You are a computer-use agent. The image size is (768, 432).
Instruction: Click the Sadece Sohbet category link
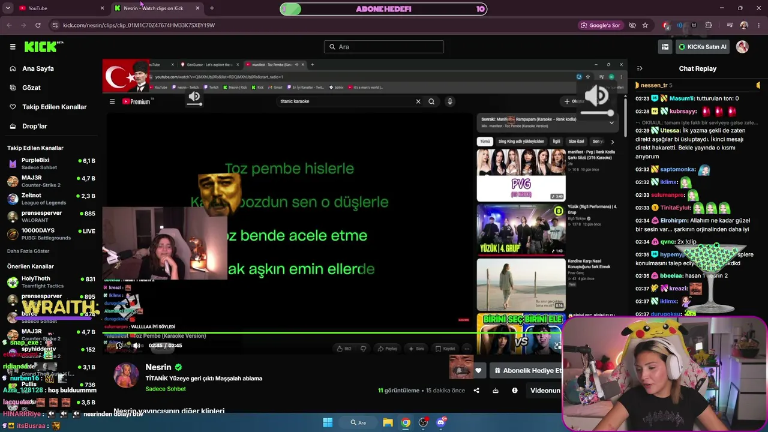[166, 389]
